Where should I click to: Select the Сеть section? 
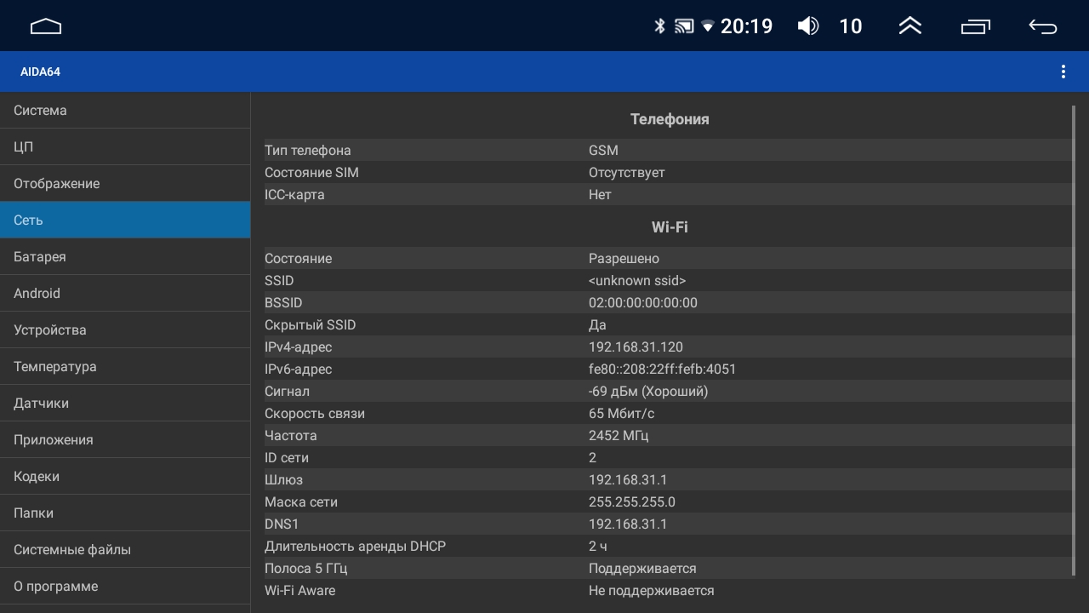point(125,221)
